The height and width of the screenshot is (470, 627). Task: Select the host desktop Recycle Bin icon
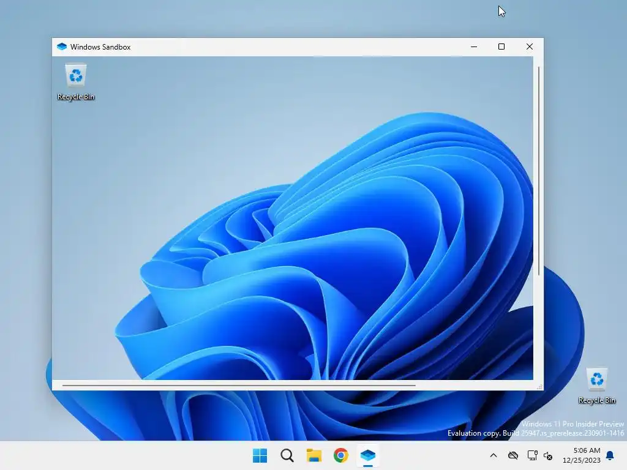596,386
